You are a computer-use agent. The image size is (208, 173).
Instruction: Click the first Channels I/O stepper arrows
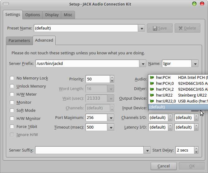coord(170,118)
